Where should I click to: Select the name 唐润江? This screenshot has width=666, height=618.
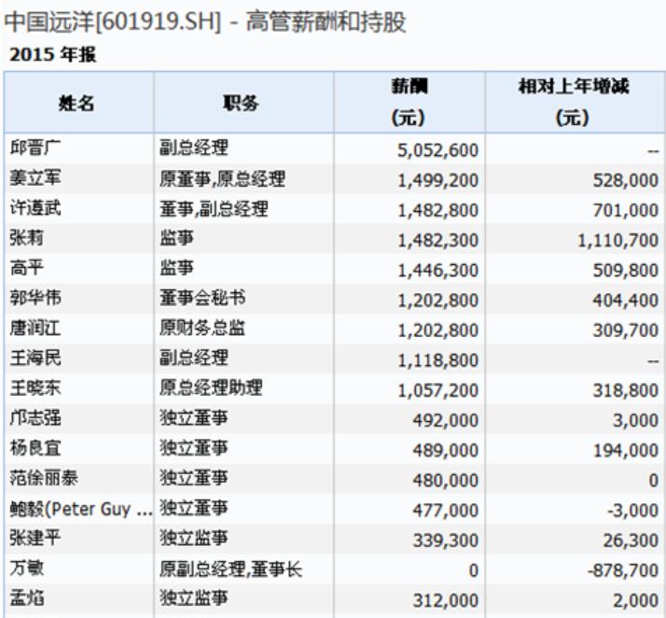[35, 328]
